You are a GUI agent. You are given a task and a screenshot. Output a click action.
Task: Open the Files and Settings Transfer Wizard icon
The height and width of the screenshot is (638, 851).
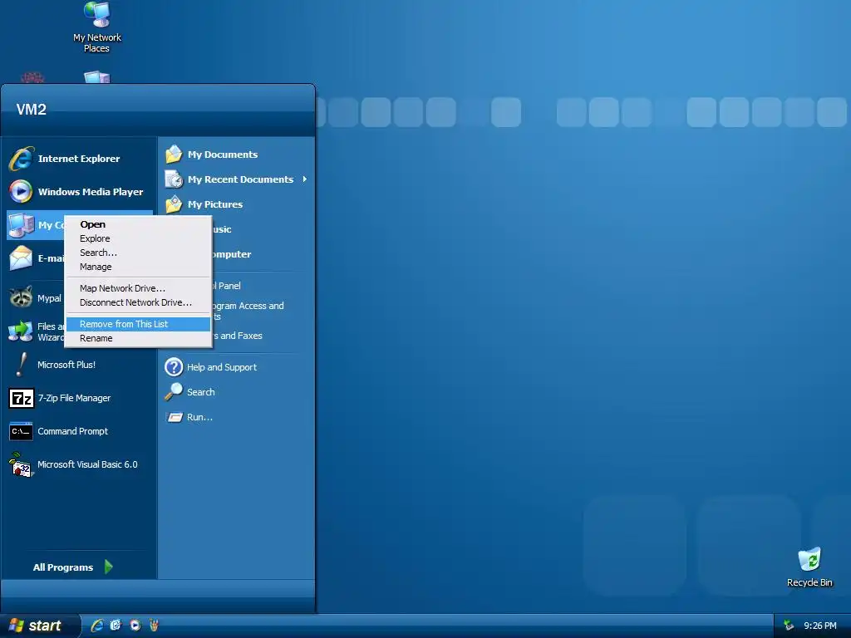coord(21,331)
